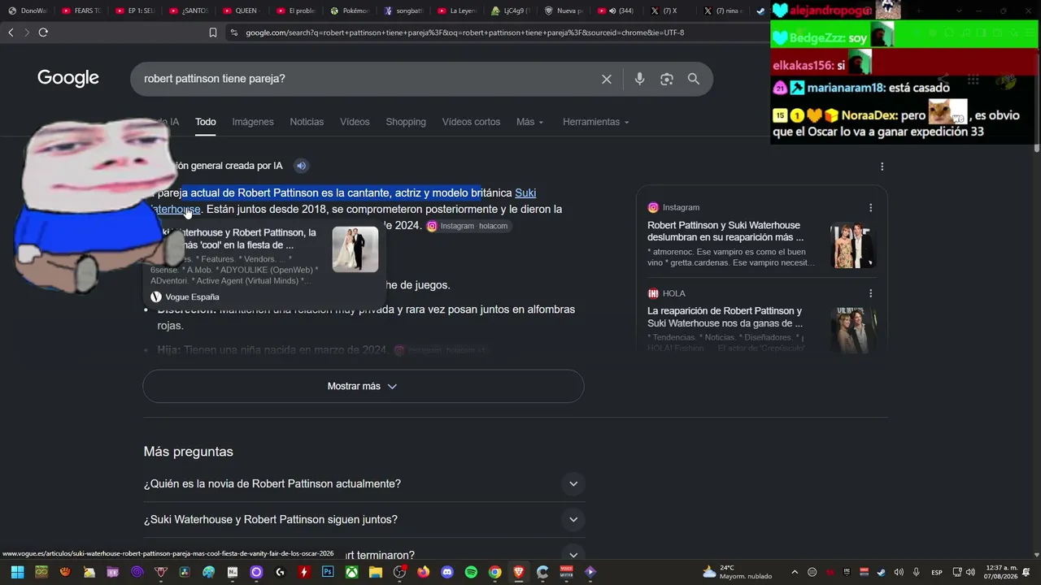Switch to the 'Imágenes' results tab
The height and width of the screenshot is (585, 1041).
tap(253, 122)
